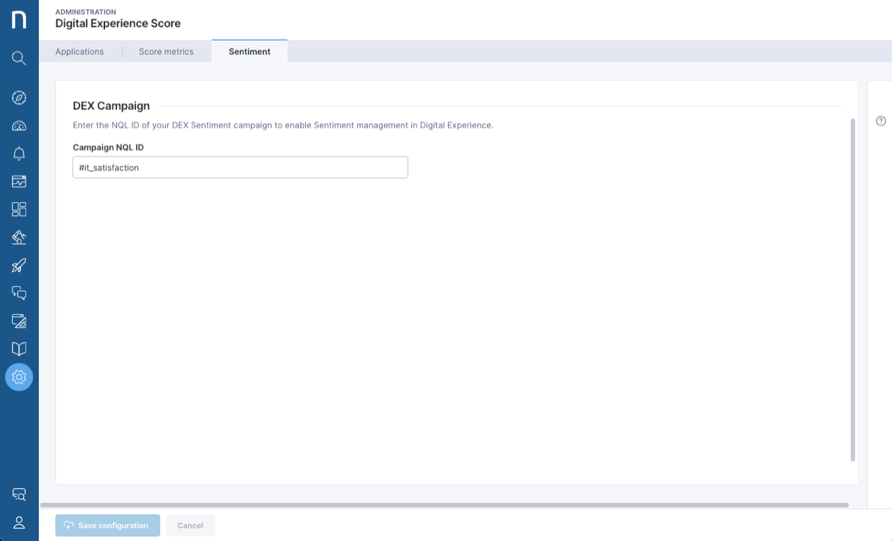
Task: Open the dashboards grid icon in sidebar
Action: click(x=19, y=210)
